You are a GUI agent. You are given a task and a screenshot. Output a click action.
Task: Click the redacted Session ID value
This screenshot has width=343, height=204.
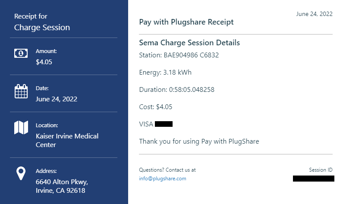[x=314, y=179]
